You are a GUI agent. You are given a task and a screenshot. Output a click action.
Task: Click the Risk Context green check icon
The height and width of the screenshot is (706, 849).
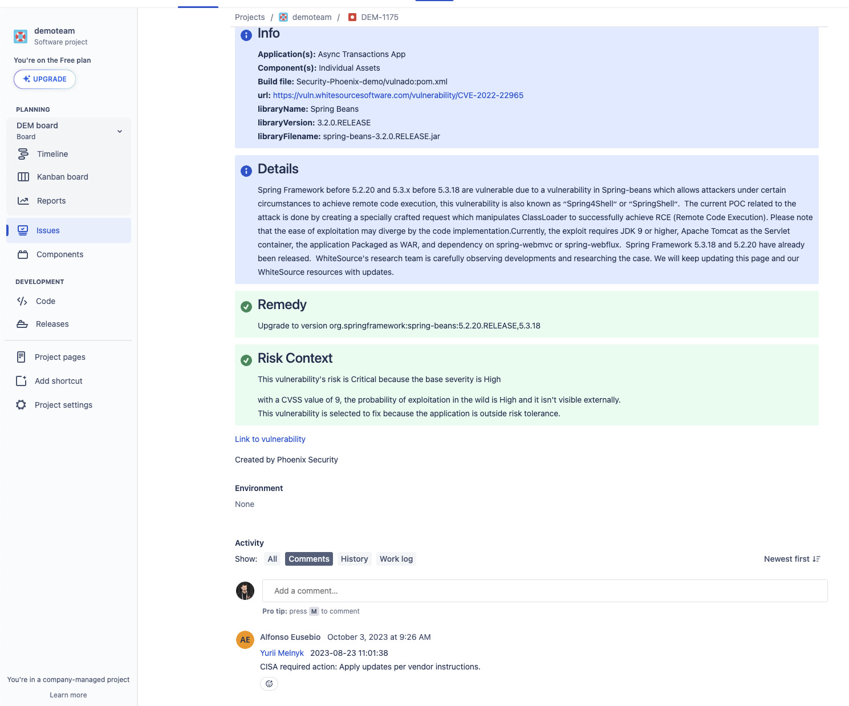246,360
